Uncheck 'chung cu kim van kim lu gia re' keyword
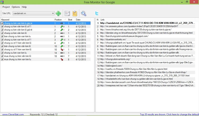The height and width of the screenshot is (116, 199). tap(2, 23)
